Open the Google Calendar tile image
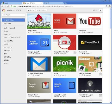Screen dimensions: 112x104 [39, 43]
